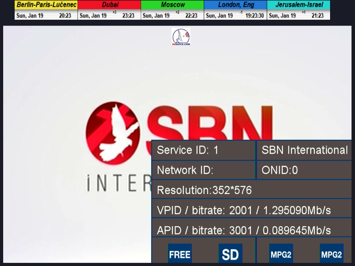Choose the blue London, Eng clock header
355x266 pixels.
point(235,5)
